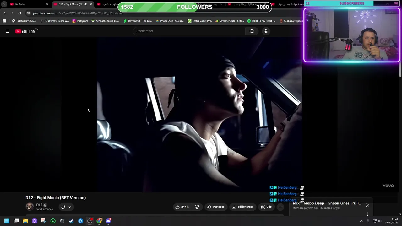The width and height of the screenshot is (402, 226).
Task: Open Discord from the taskbar
Action: point(108,221)
